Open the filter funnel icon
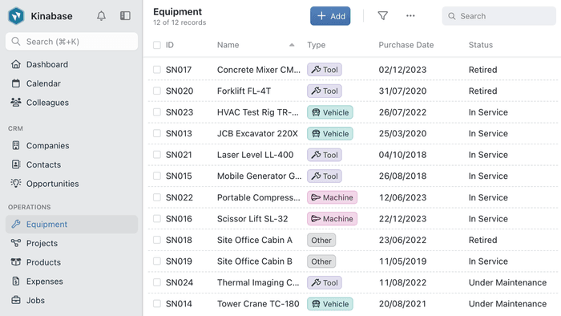Viewport: 561px width, 316px height. click(383, 16)
